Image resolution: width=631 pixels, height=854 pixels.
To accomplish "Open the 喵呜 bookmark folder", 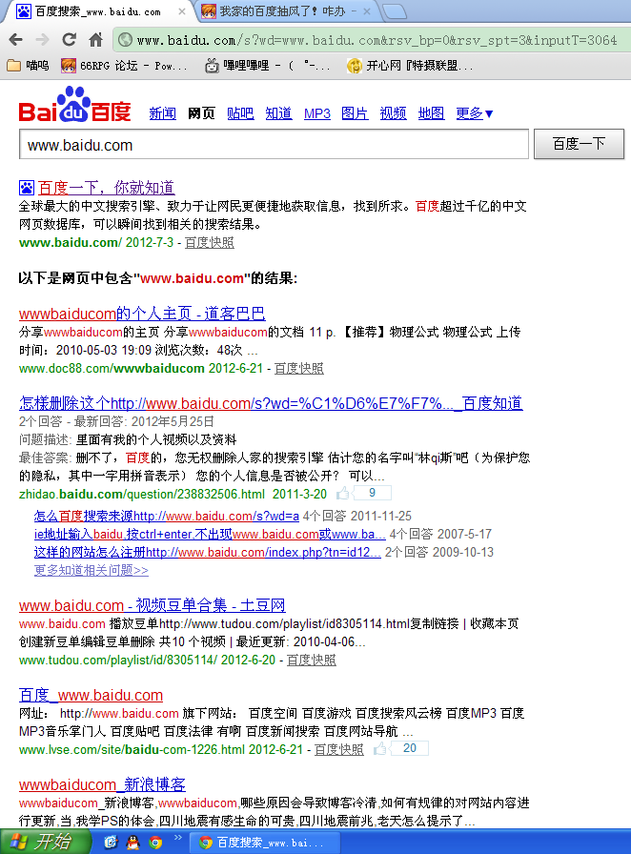I will 28,66.
